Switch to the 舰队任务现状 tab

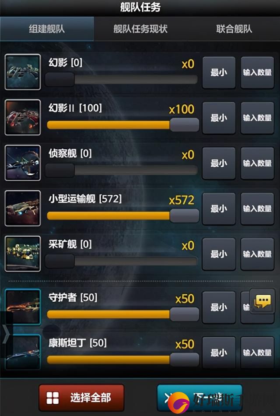(140, 29)
